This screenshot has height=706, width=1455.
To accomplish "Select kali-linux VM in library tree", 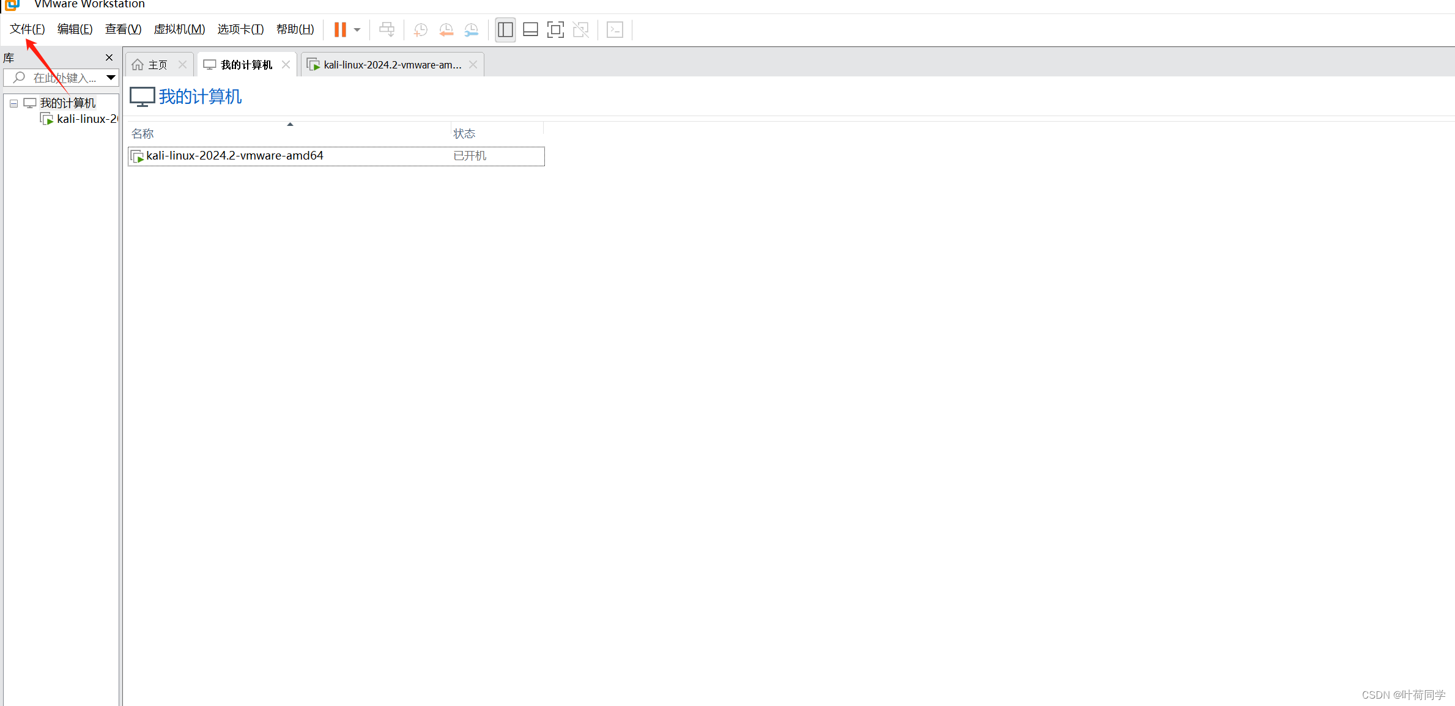I will point(80,119).
